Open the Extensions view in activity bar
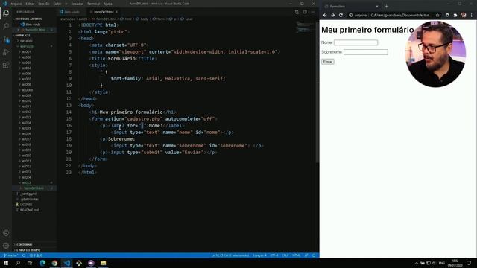This screenshot has height=268, width=477. (6, 66)
